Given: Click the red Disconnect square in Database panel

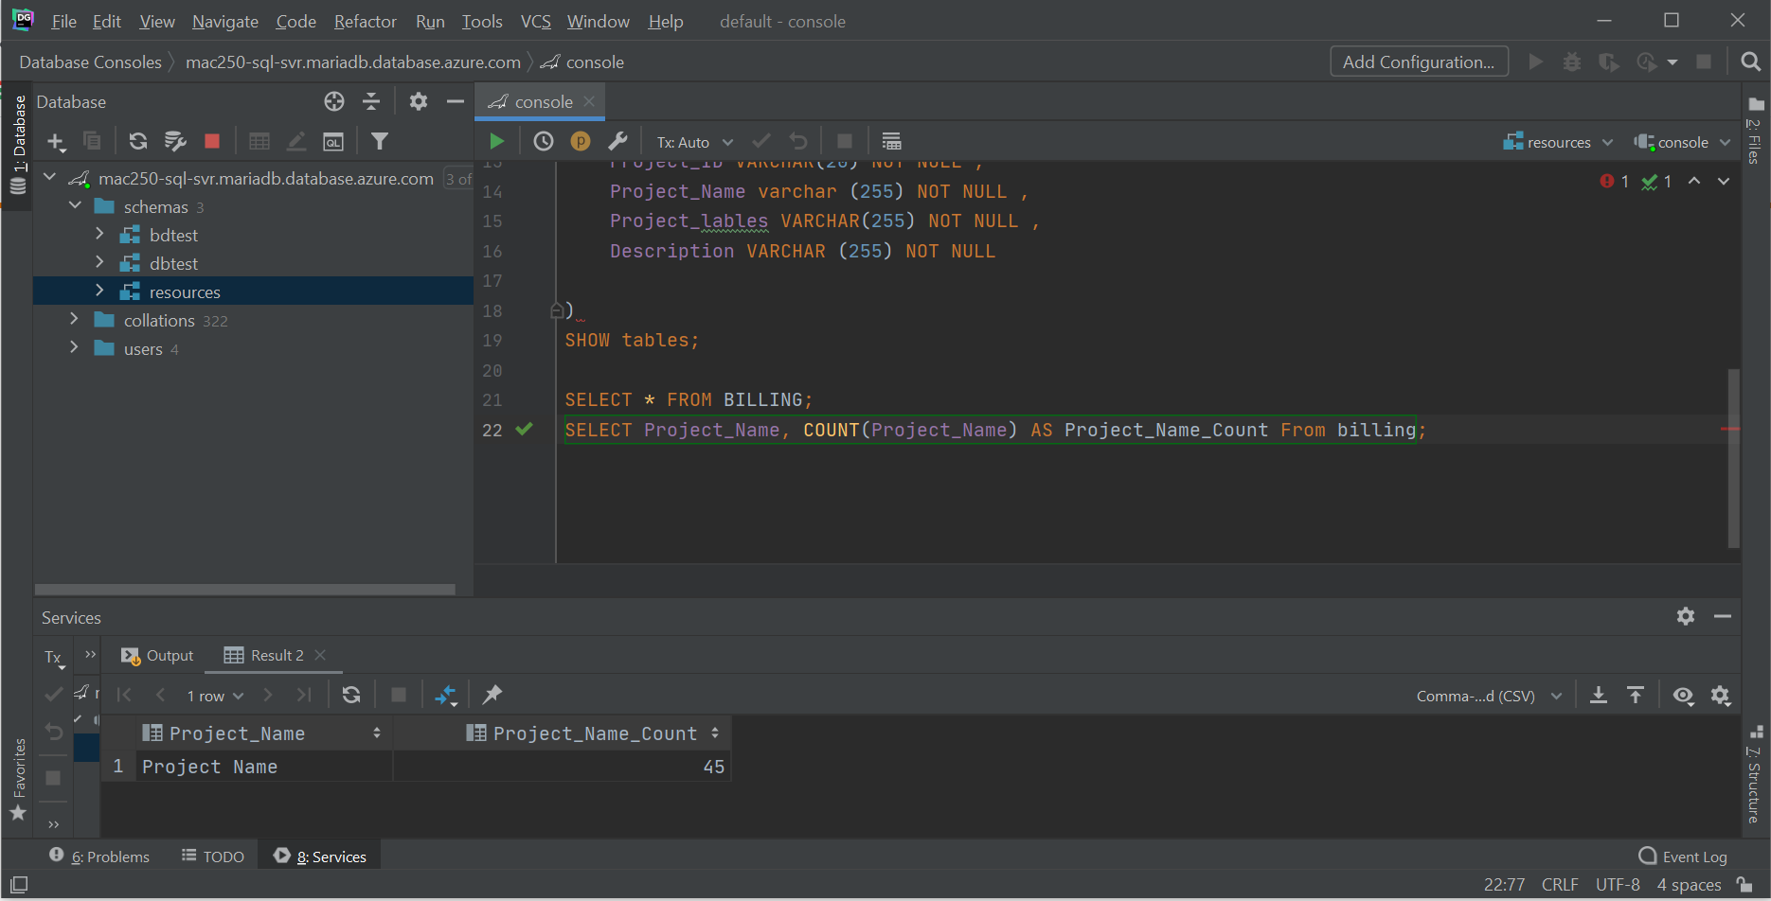Looking at the screenshot, I should coord(212,141).
